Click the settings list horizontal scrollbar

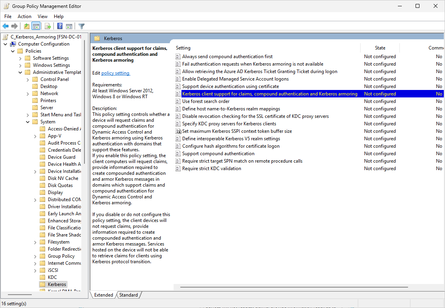point(294,287)
